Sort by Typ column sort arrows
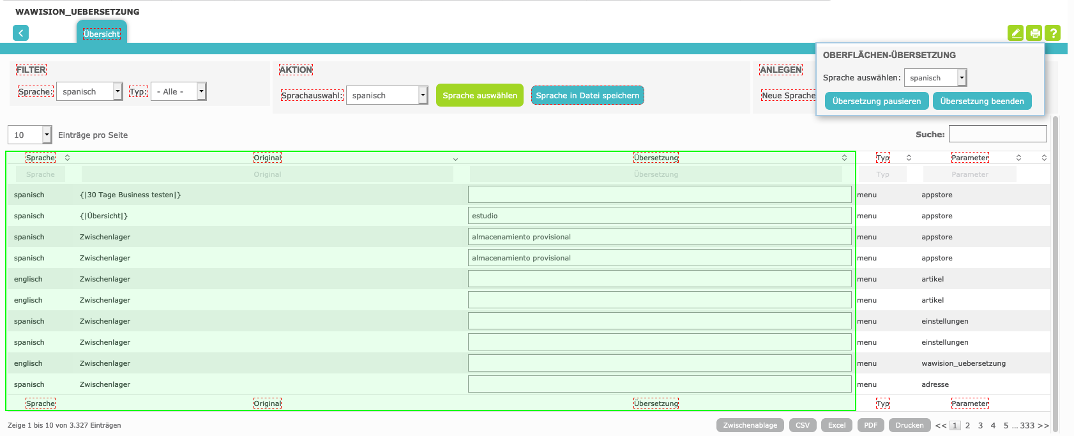The height and width of the screenshot is (436, 1074). [909, 158]
